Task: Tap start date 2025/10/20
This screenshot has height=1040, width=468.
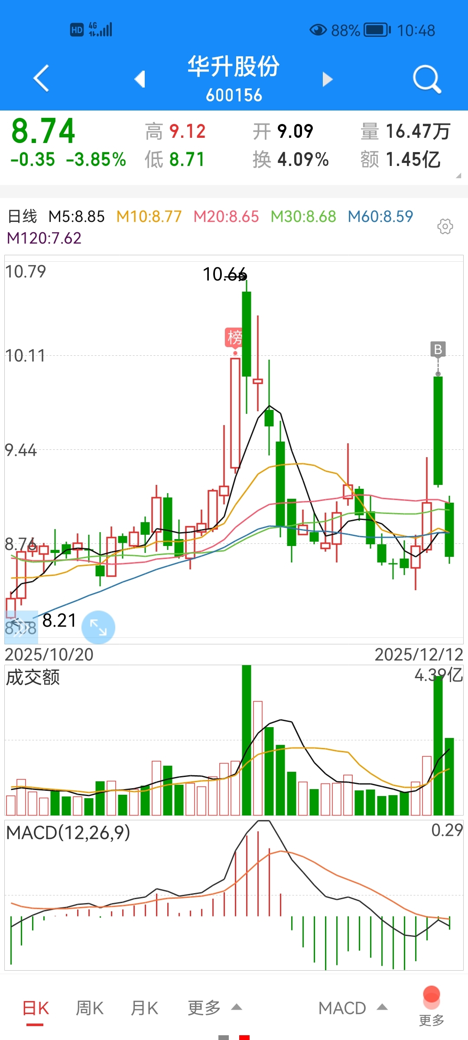Action: [49, 654]
